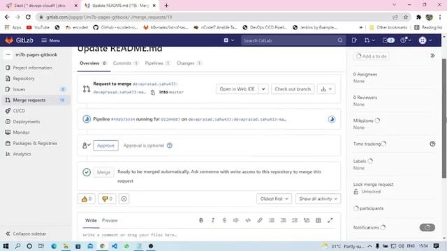Switch to the Commits tab
The image size is (447, 251).
tap(126, 63)
